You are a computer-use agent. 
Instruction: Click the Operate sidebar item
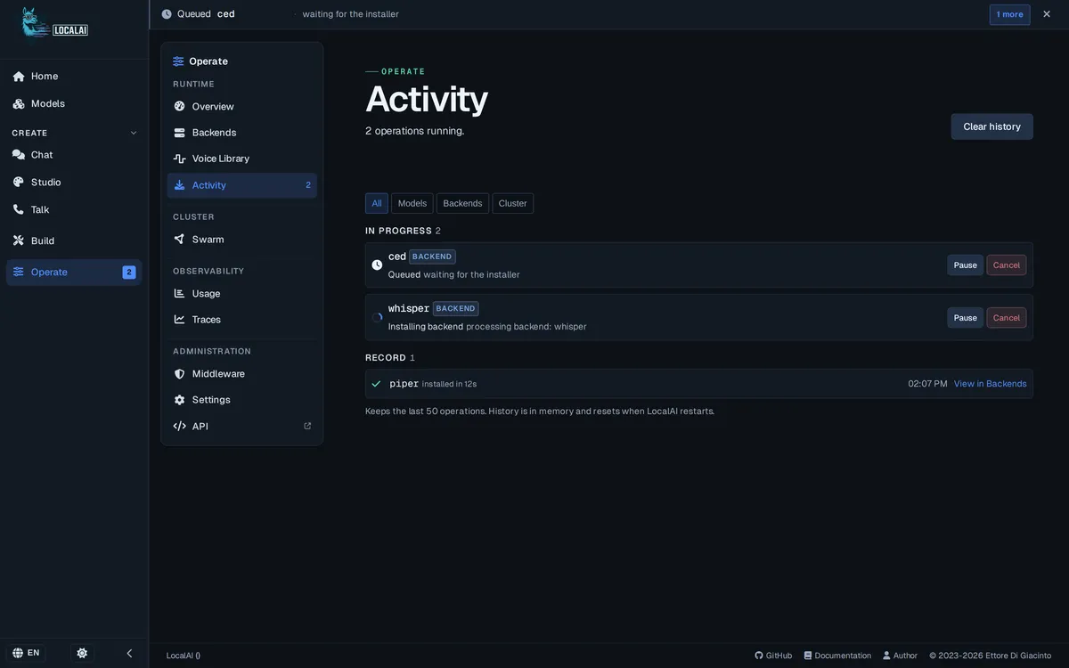[74, 272]
